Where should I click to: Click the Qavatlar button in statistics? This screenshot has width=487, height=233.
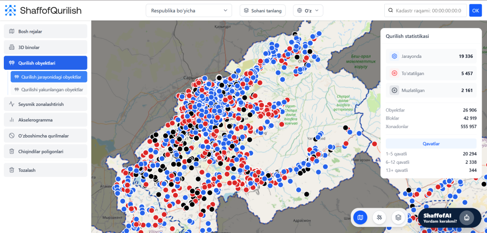tap(431, 144)
